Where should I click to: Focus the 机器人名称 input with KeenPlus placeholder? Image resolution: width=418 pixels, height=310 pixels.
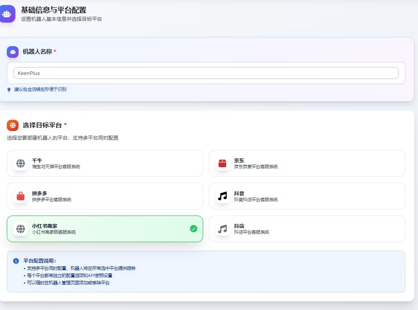point(206,73)
